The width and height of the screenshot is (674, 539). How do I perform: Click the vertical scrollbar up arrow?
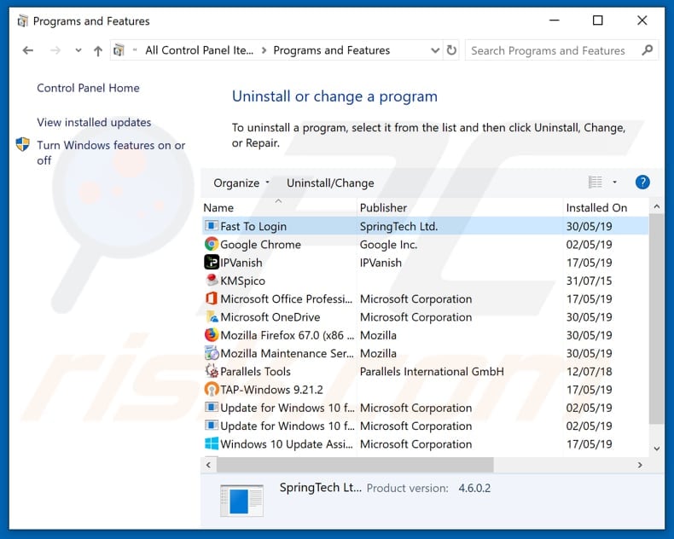point(656,206)
